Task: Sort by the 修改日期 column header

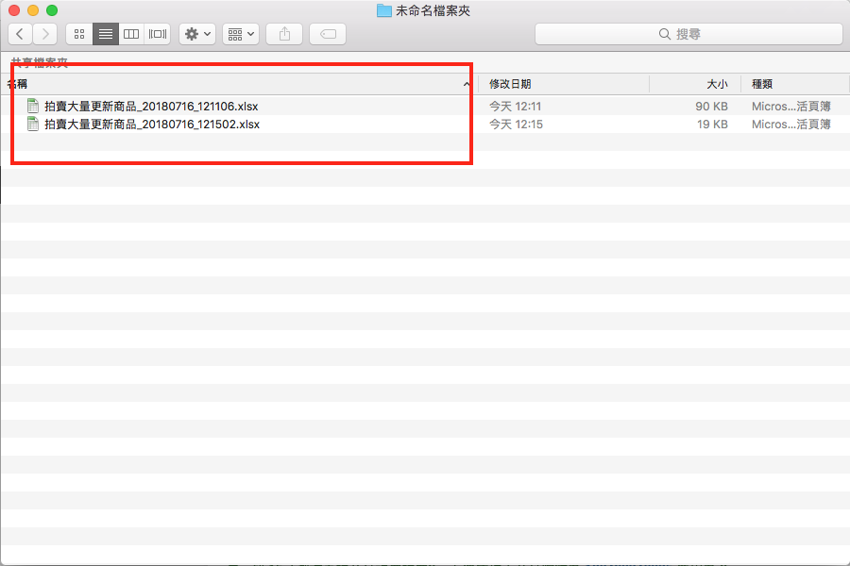Action: click(564, 84)
